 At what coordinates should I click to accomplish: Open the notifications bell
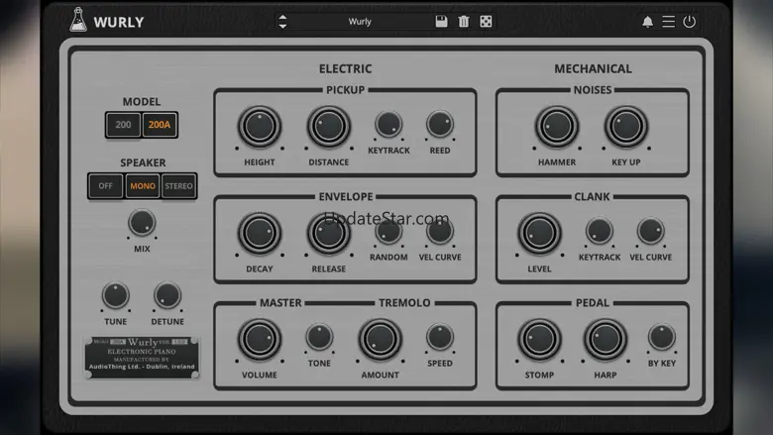[647, 22]
